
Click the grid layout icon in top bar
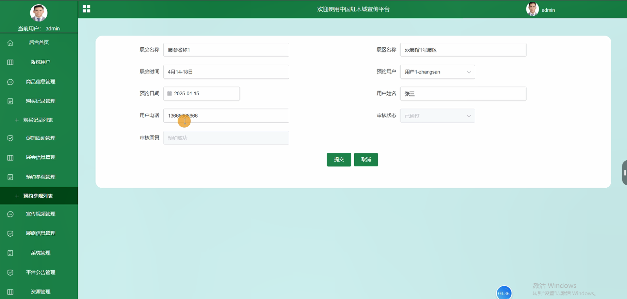pos(86,9)
